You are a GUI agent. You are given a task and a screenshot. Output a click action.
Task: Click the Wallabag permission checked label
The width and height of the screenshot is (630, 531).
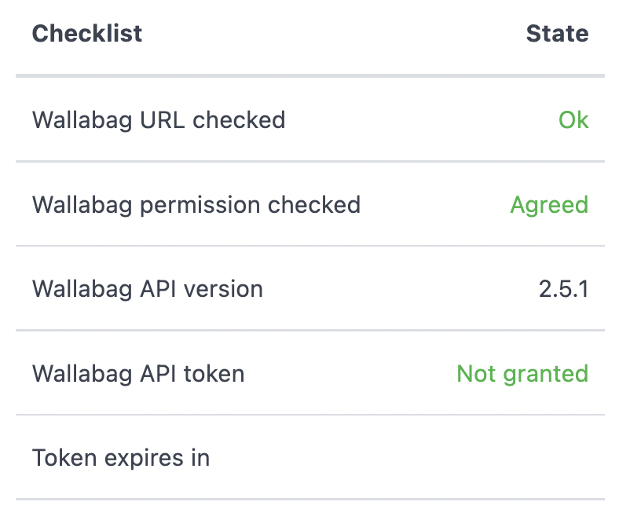(x=196, y=204)
